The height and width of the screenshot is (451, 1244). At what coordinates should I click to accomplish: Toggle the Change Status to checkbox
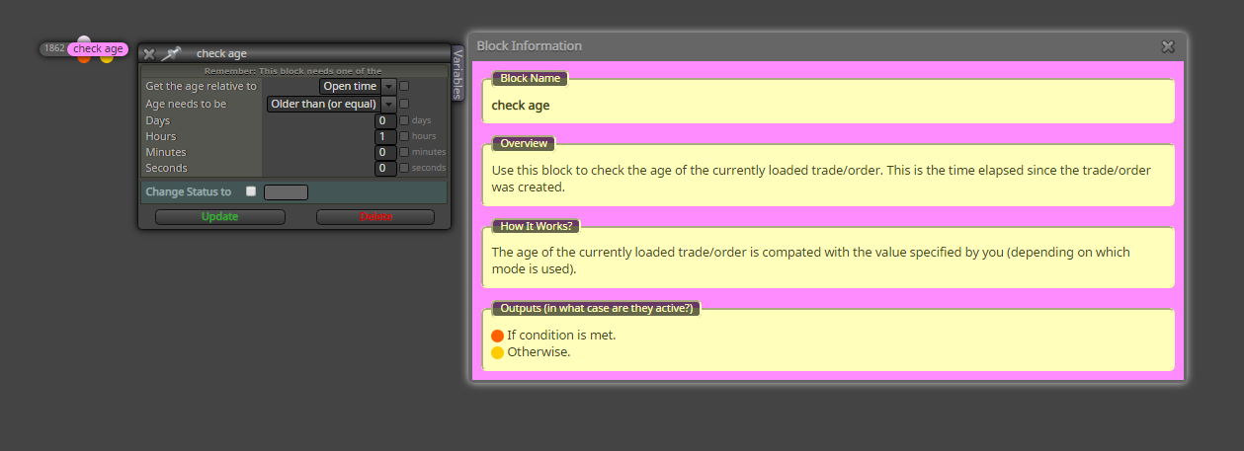coord(251,191)
